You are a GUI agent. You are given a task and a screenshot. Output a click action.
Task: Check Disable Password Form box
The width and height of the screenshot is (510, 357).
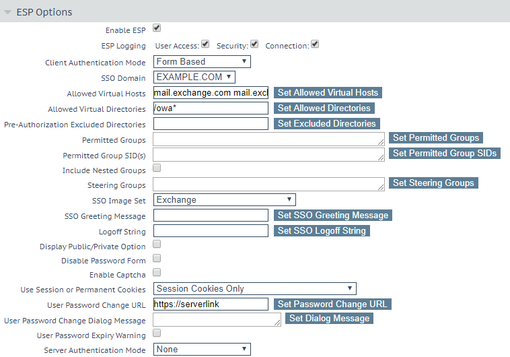pos(157,258)
